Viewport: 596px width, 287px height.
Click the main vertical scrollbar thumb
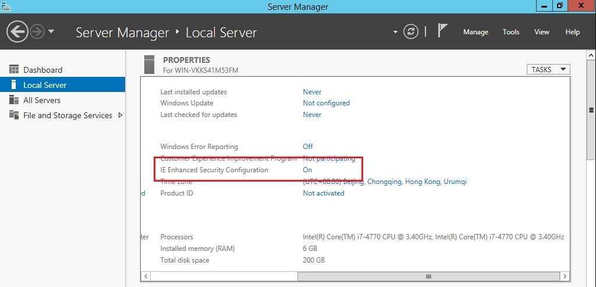click(x=591, y=110)
